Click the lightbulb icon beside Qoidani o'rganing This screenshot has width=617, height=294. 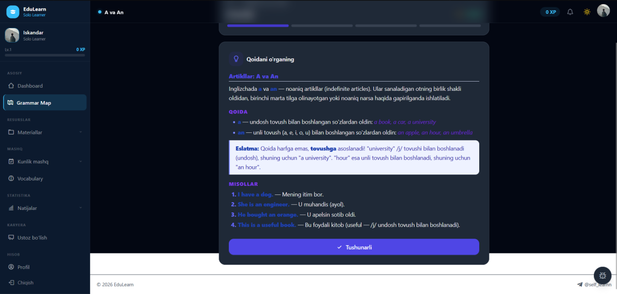point(236,59)
